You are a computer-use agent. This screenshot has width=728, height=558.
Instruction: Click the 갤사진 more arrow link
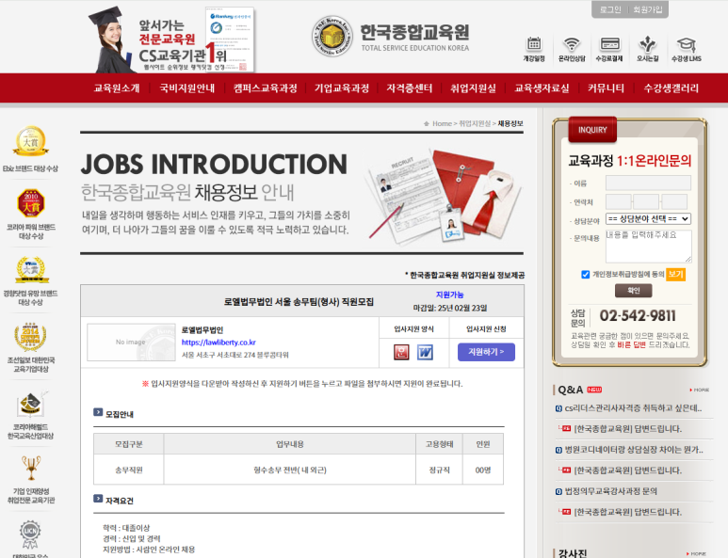pos(696,554)
